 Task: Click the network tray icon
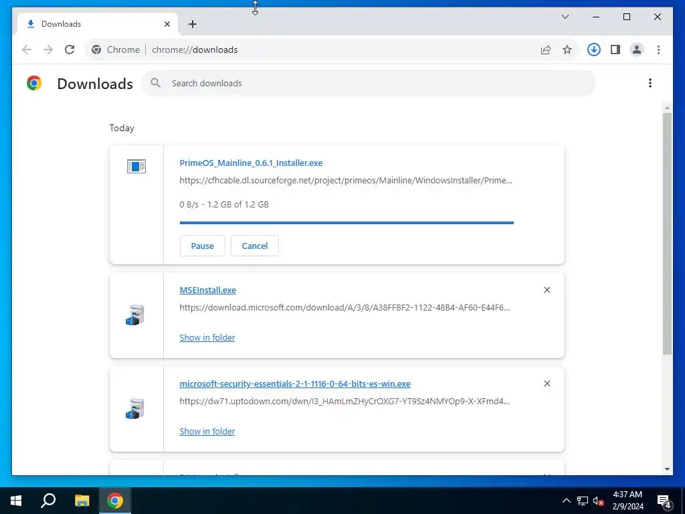coord(583,501)
